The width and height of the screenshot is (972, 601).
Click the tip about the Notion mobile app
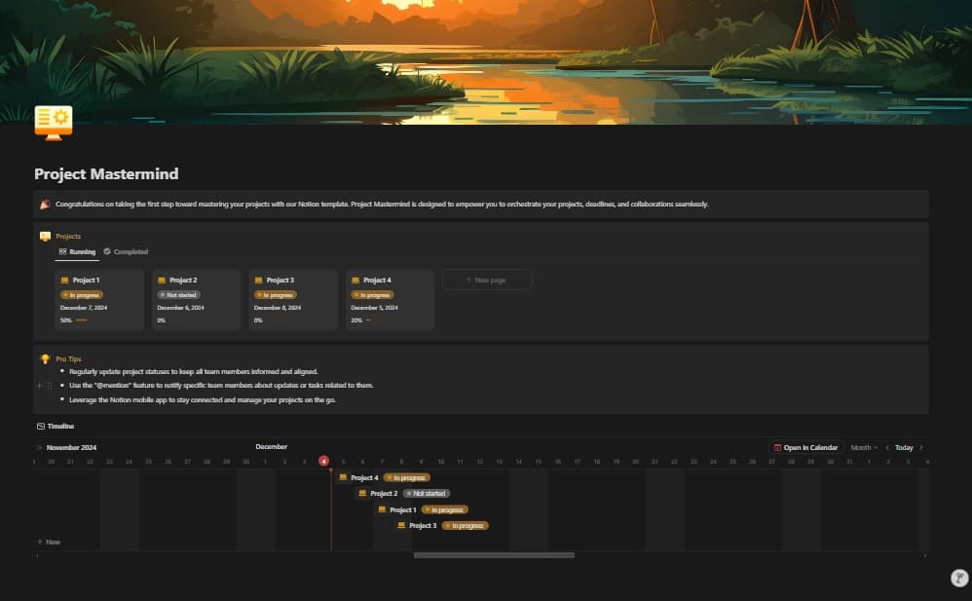pos(202,400)
